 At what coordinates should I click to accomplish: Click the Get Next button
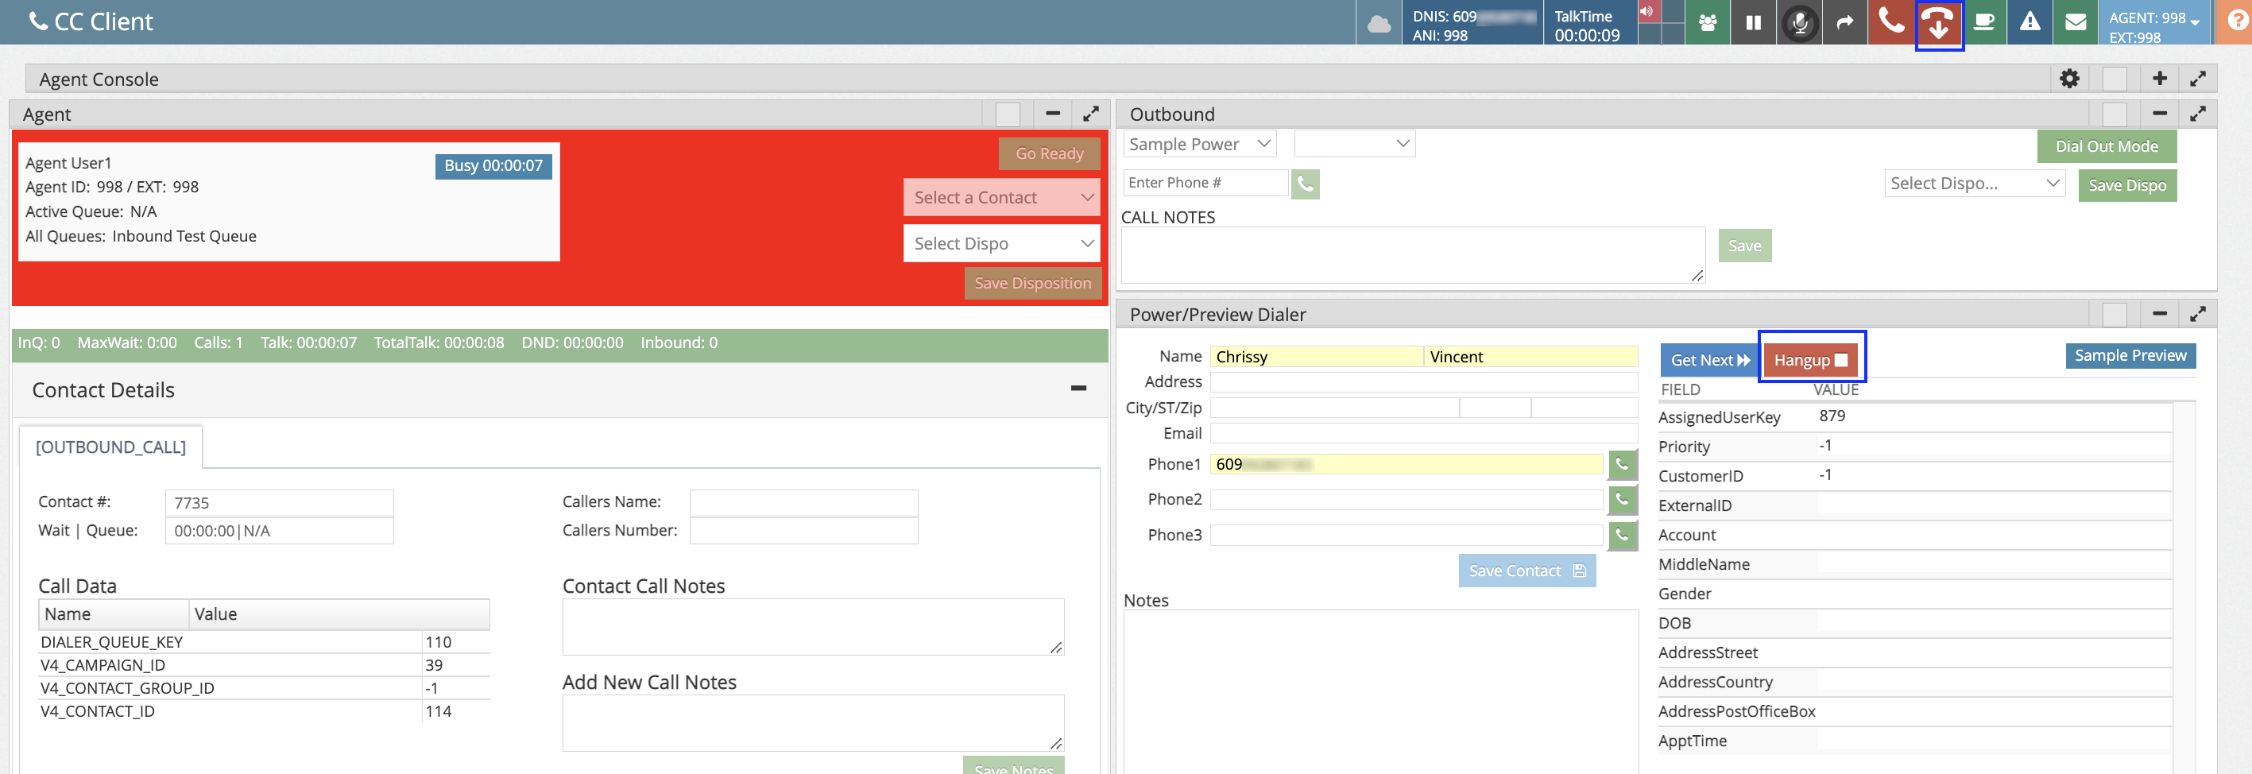(x=1709, y=360)
